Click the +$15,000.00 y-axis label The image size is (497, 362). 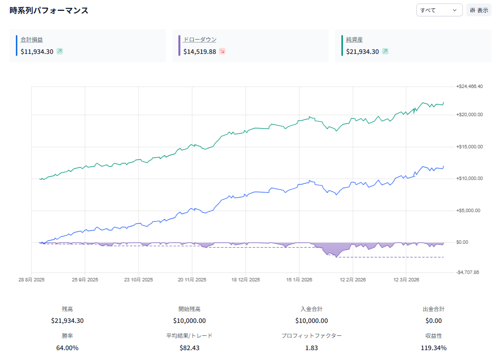point(469,147)
